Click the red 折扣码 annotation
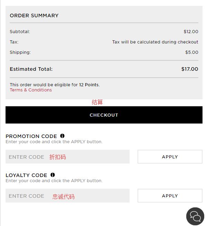Viewport: 207px width, 226px height. [x=58, y=157]
